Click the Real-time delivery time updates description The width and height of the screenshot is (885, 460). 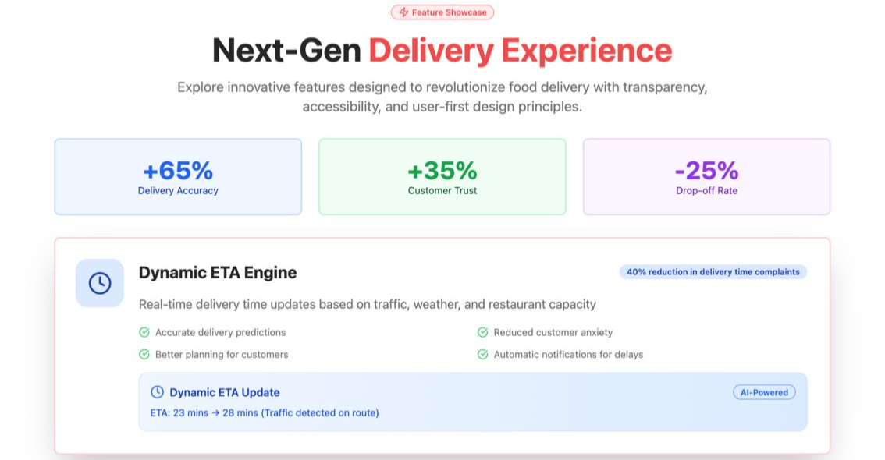(368, 304)
